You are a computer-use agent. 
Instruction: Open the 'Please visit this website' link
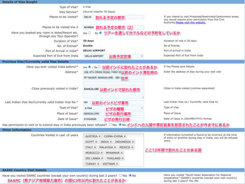(190, 22)
